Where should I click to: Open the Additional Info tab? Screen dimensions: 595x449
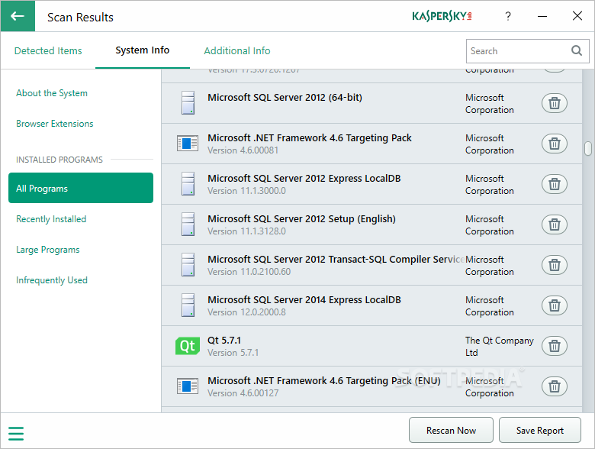tap(237, 50)
